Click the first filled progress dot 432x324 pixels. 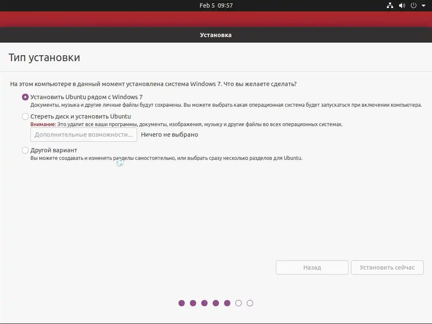(181, 303)
